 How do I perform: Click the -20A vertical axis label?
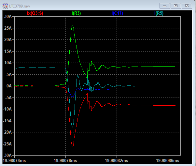pos(7,132)
